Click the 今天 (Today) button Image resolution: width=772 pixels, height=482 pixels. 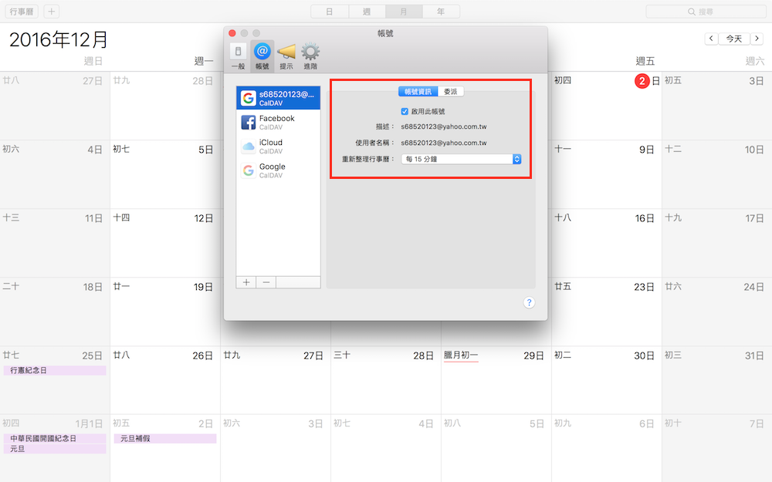point(733,39)
